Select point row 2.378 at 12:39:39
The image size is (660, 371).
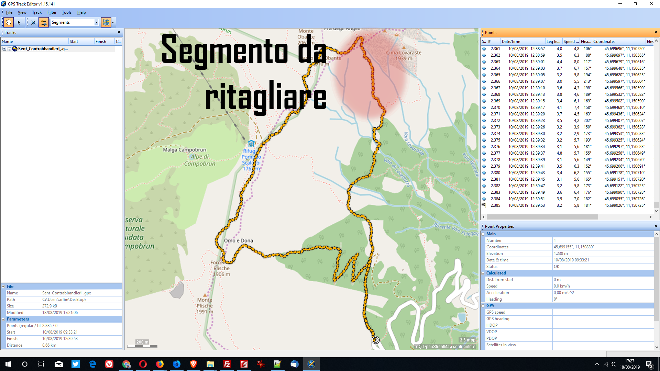[x=567, y=160]
